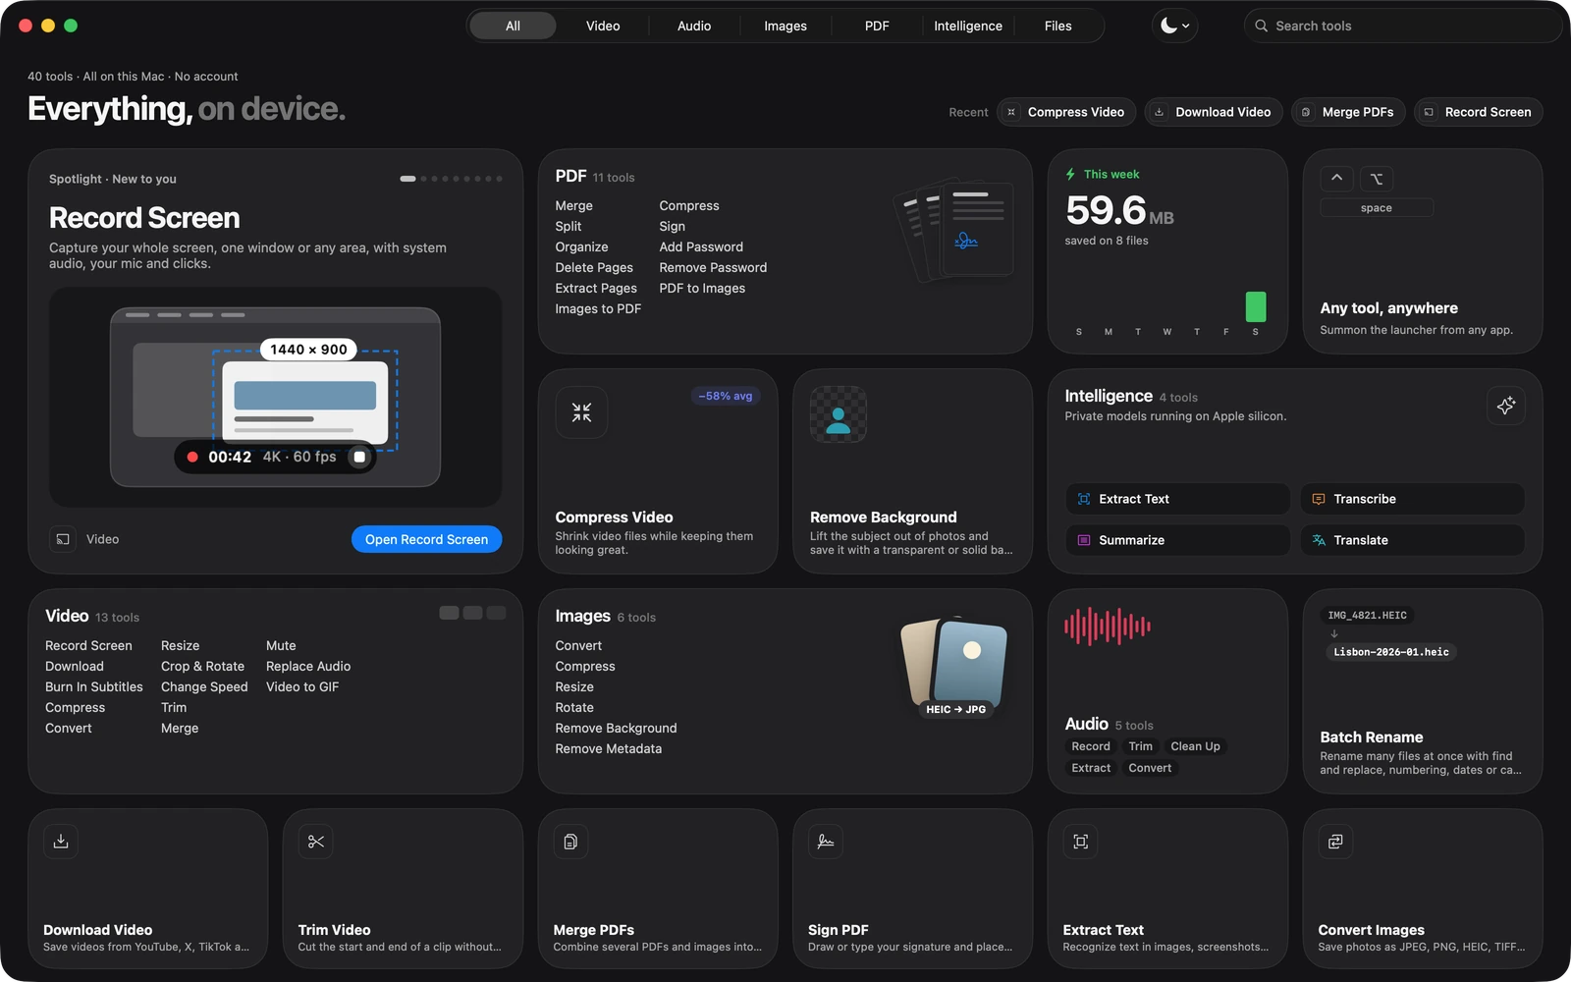Click the screen icon beside Video in Spotlight
1571x982 pixels.
pyautogui.click(x=63, y=539)
